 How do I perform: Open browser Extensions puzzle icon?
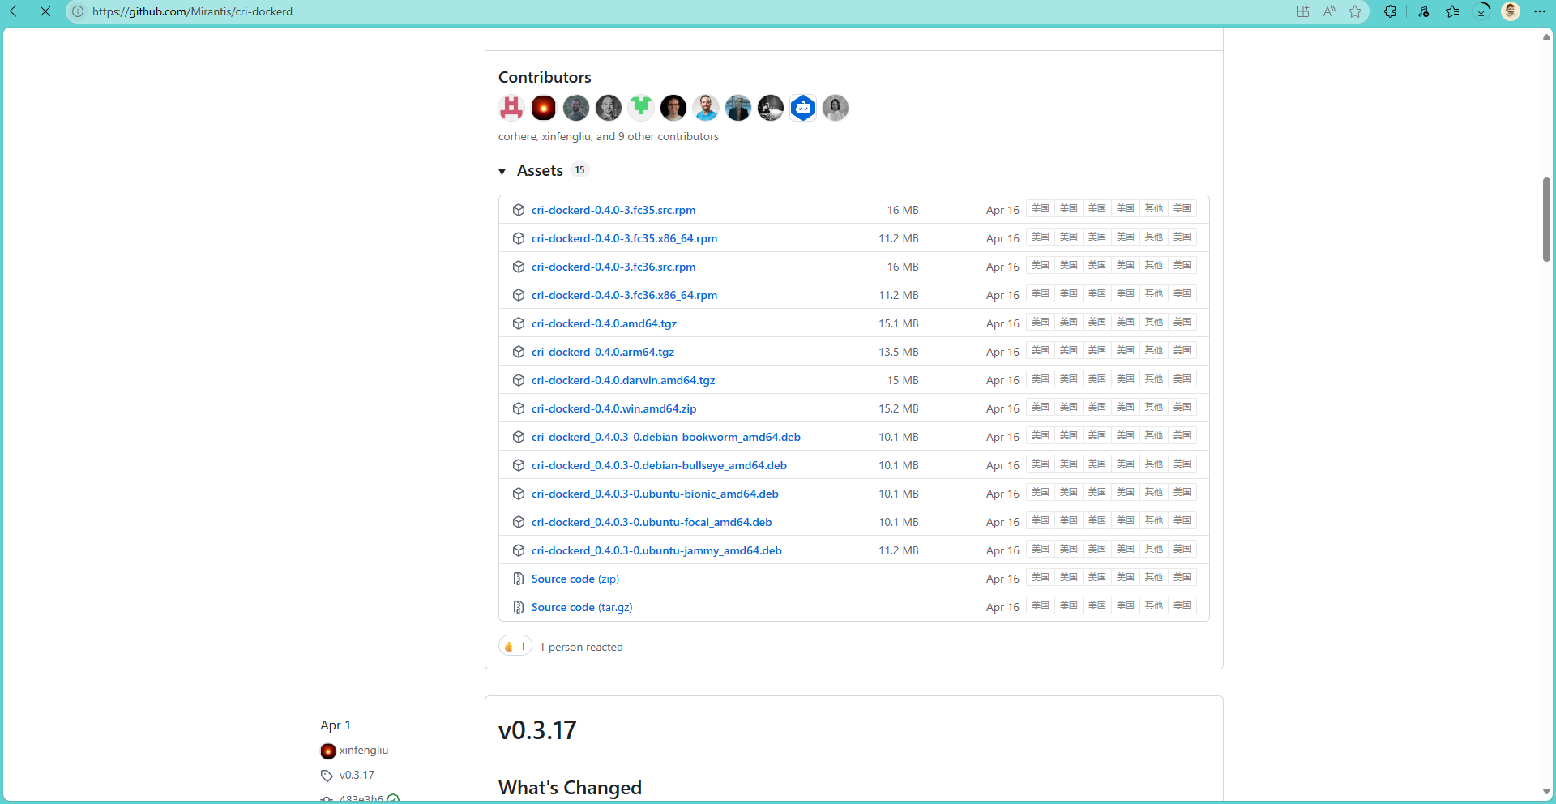(x=1390, y=11)
